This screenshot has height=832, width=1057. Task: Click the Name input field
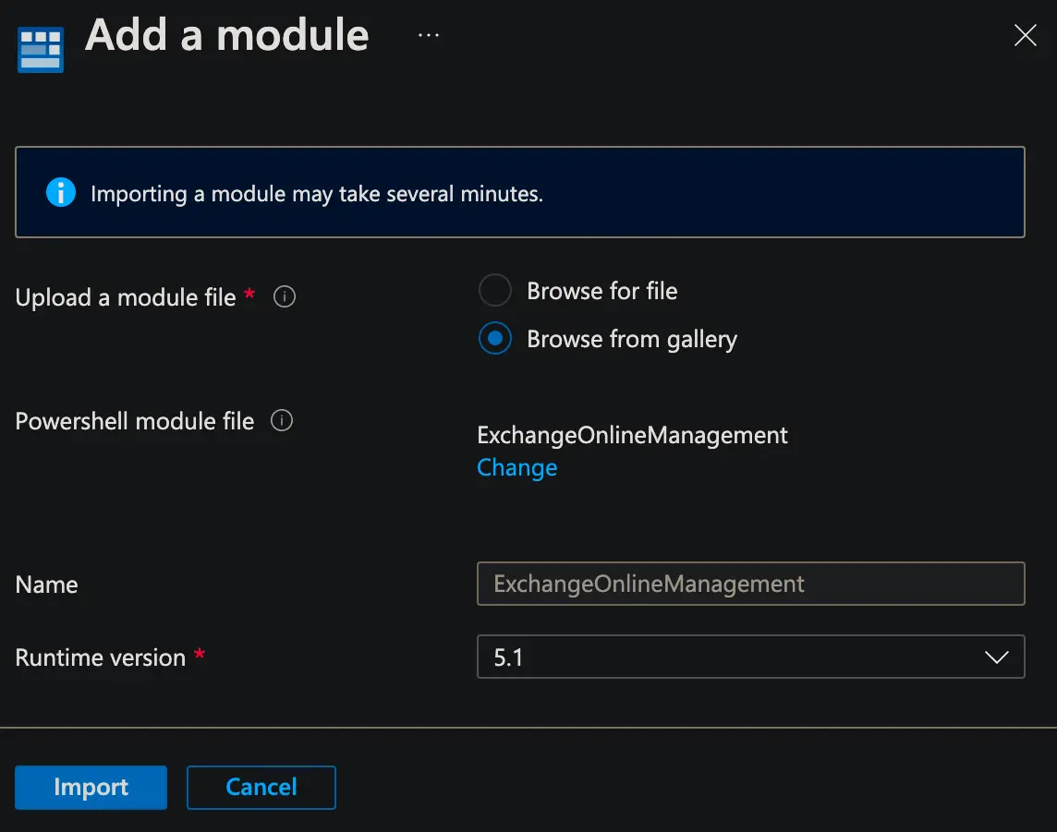coord(750,584)
